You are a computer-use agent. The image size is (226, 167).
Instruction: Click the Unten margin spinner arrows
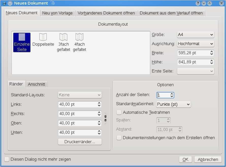pyautogui.click(x=99, y=132)
